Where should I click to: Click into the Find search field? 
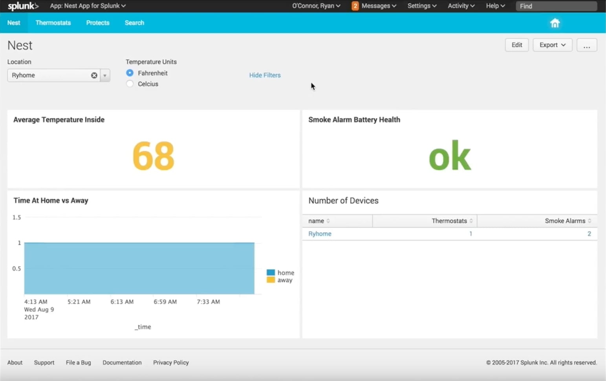556,6
